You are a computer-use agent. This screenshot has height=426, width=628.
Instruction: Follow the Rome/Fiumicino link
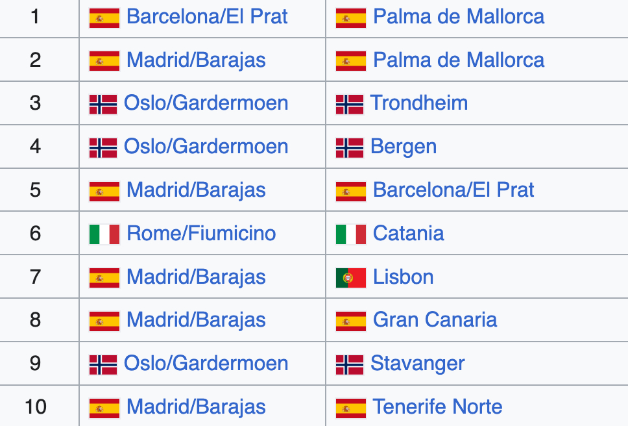[201, 234]
